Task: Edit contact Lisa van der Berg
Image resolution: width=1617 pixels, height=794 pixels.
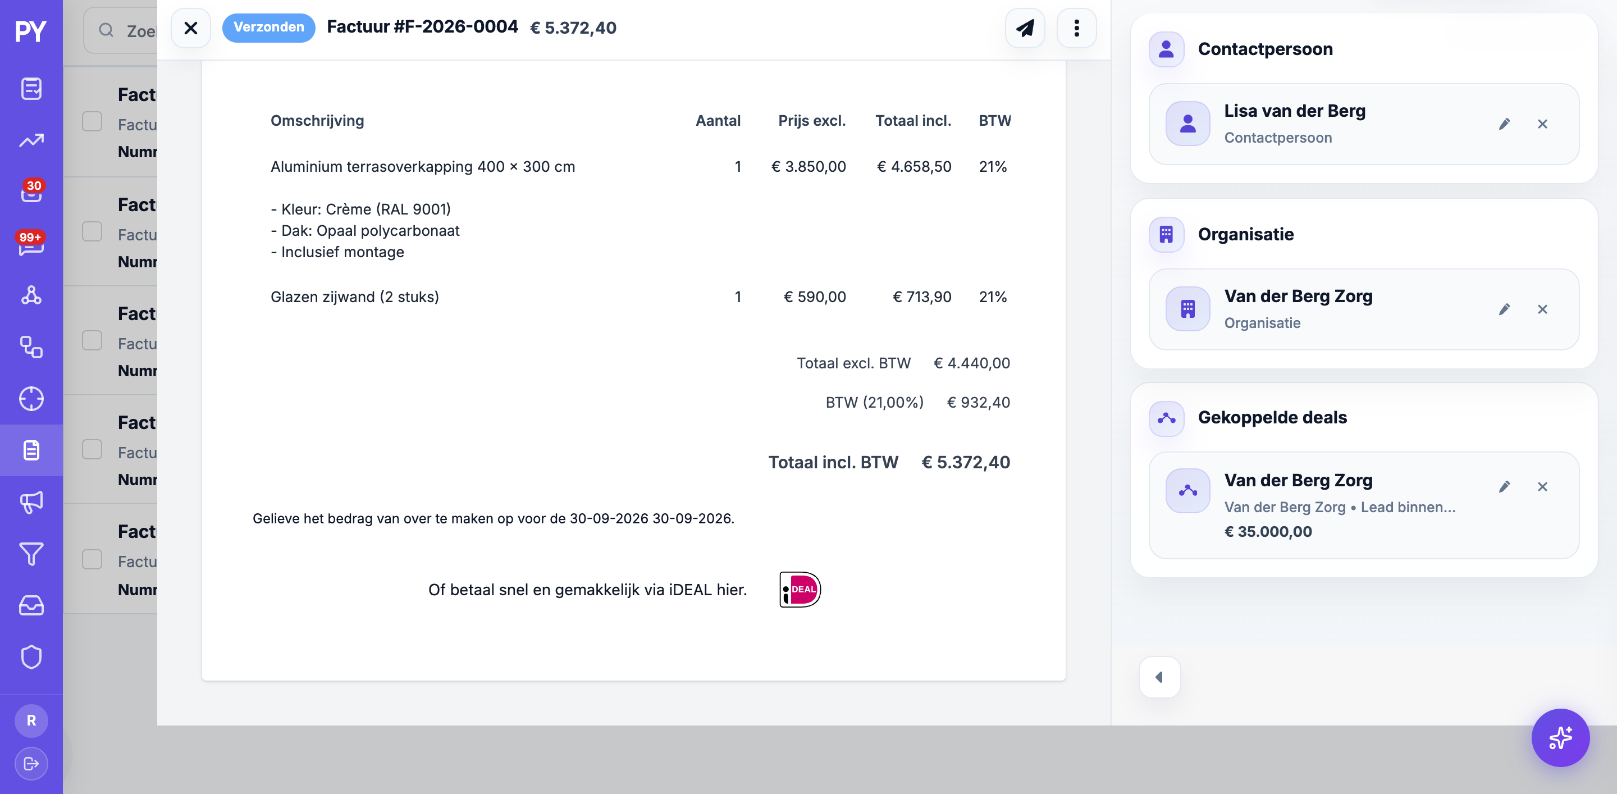Action: (x=1504, y=124)
